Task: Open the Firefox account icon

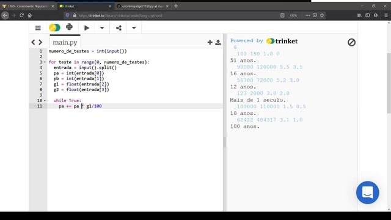Action: [376, 15]
